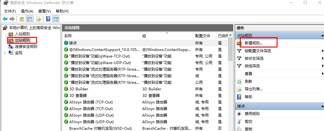Image resolution: width=324 pixels, height=131 pixels.
Task: Select 连接安全规则 in the tree
Action: tap(26, 47)
